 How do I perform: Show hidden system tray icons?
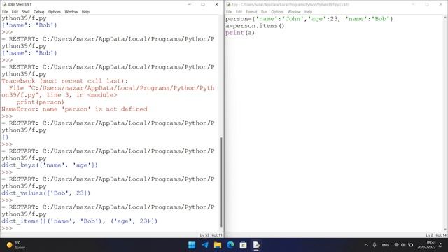coord(366,245)
